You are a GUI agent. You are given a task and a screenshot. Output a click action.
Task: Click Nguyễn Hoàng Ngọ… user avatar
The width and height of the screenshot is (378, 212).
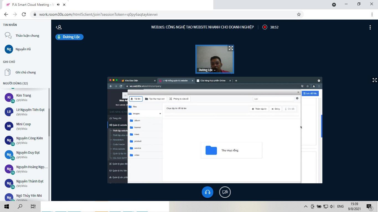click(9, 169)
